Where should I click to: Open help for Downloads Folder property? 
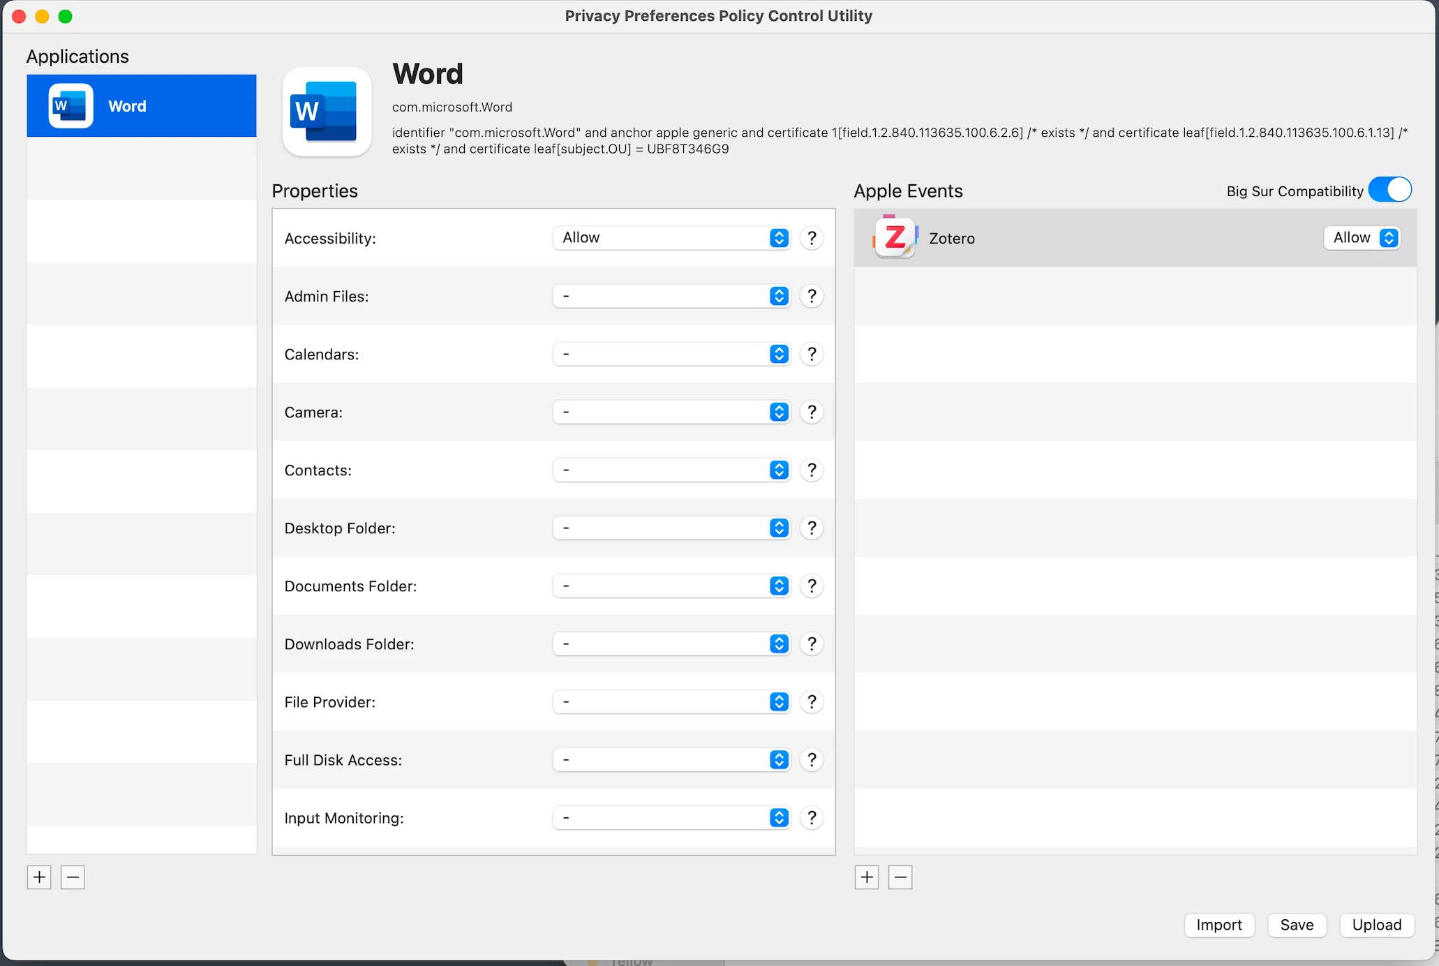[812, 644]
